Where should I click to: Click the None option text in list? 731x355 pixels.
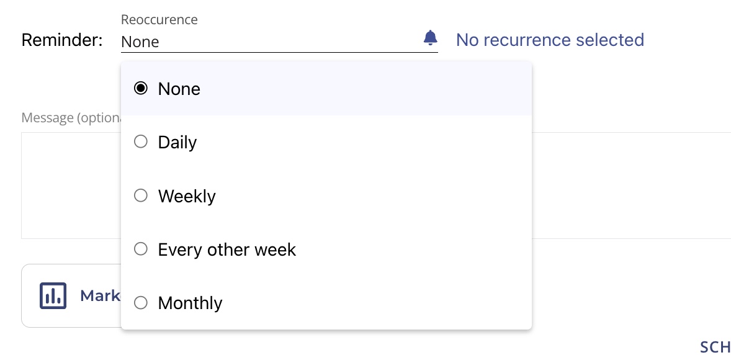click(179, 89)
